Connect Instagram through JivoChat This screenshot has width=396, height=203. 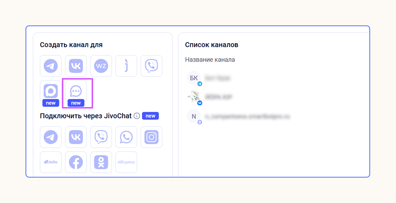click(151, 137)
